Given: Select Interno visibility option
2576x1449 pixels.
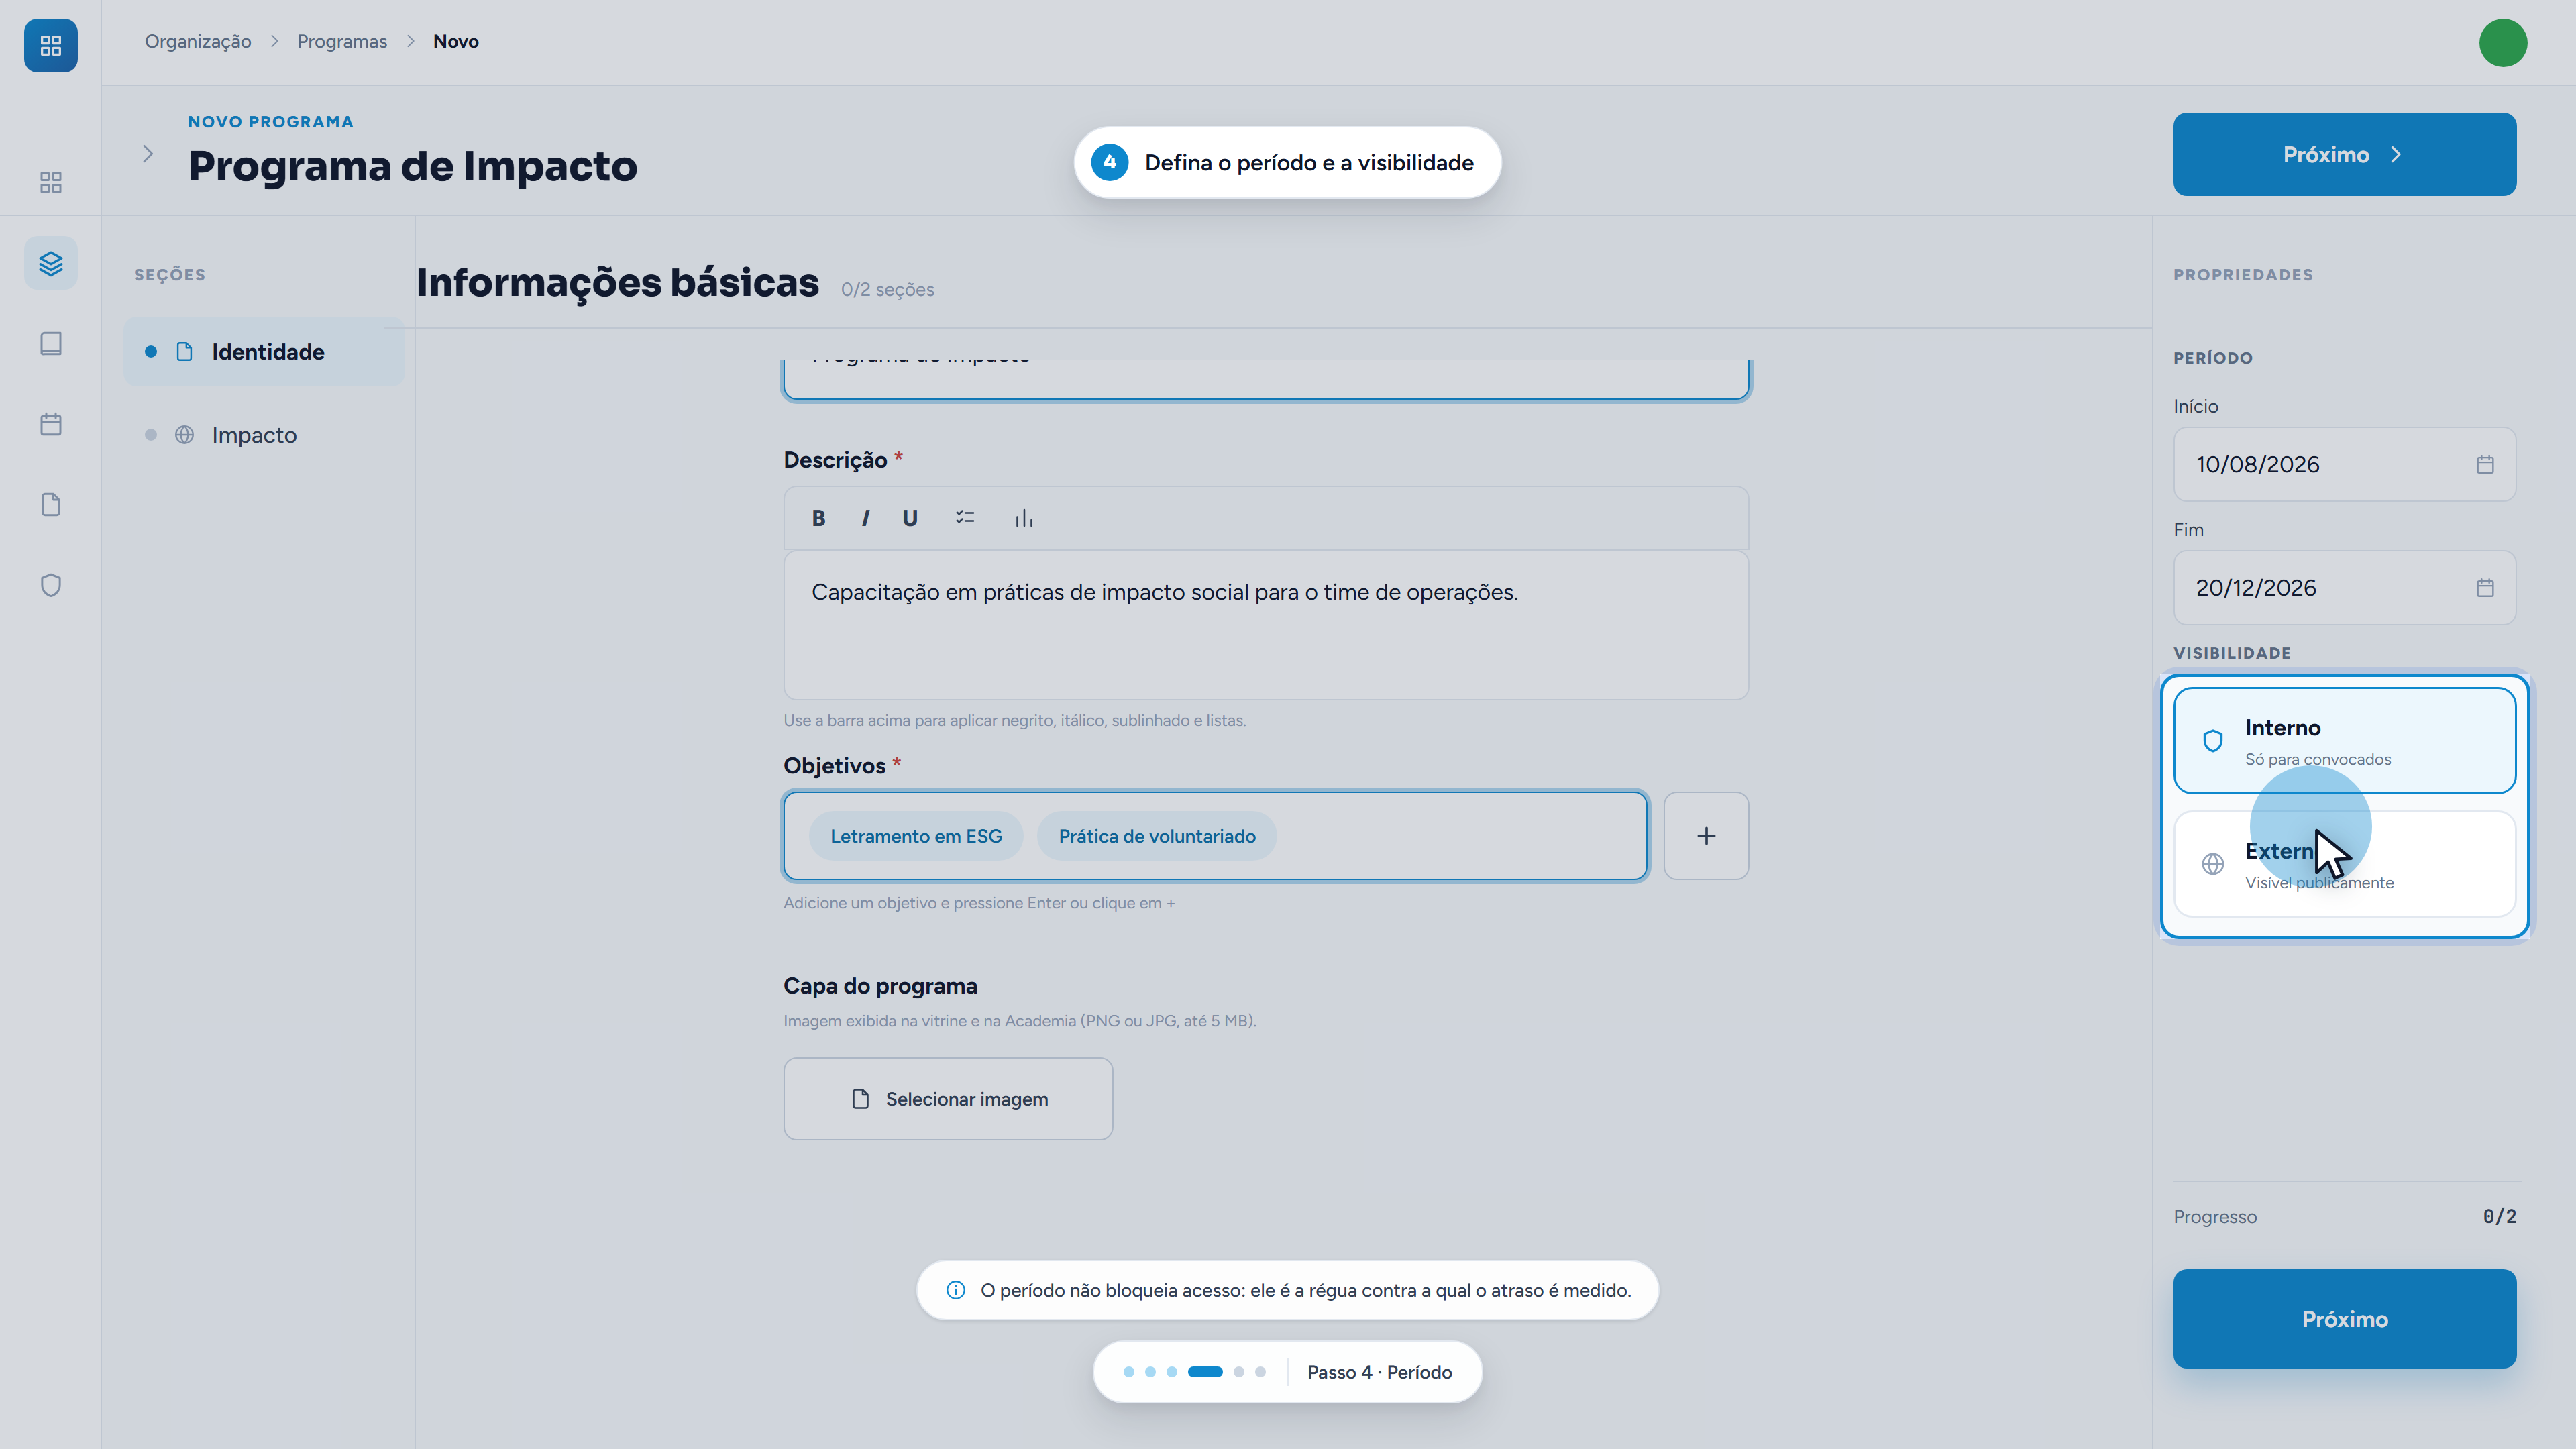Looking at the screenshot, I should point(2344,741).
